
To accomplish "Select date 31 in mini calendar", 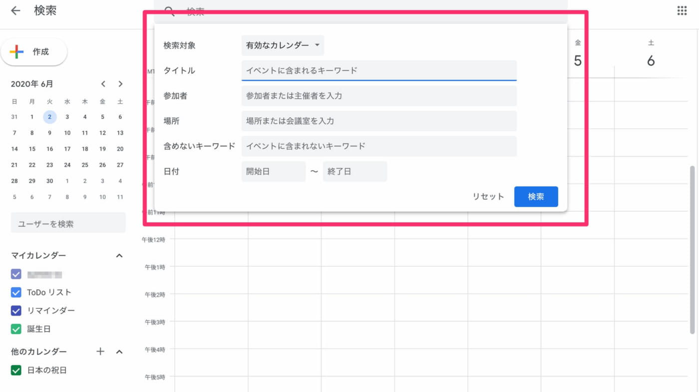I will click(14, 117).
